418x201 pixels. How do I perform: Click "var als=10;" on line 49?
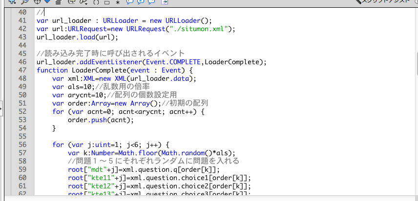pyautogui.click(x=74, y=87)
